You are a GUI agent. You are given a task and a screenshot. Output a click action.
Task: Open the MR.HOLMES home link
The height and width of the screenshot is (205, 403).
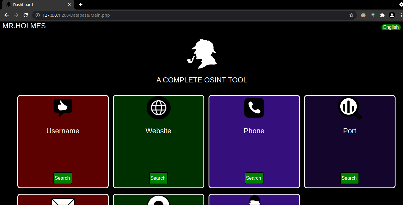tap(24, 26)
